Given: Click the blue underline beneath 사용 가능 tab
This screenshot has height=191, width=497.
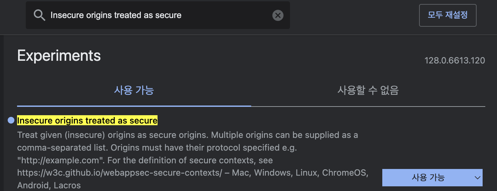Looking at the screenshot, I should coord(134,106).
